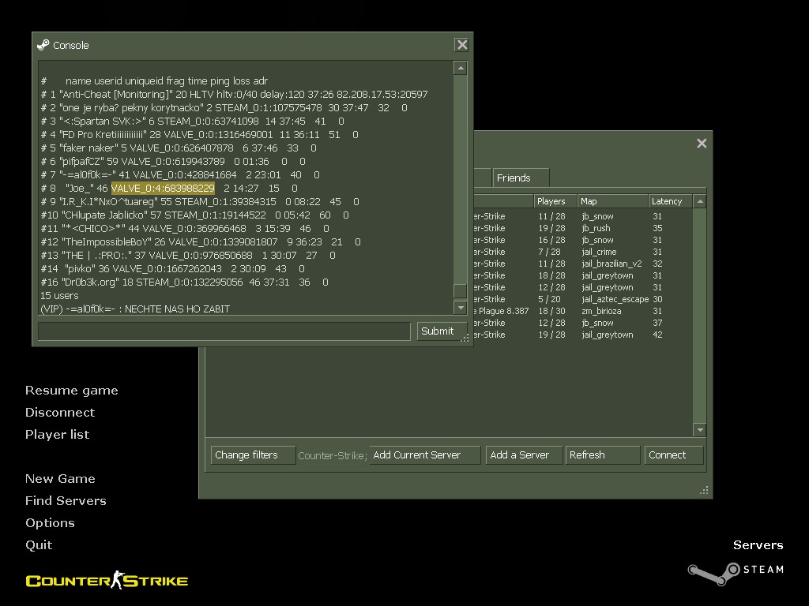
Task: Click server list scrollbar up arrow
Action: pos(700,201)
